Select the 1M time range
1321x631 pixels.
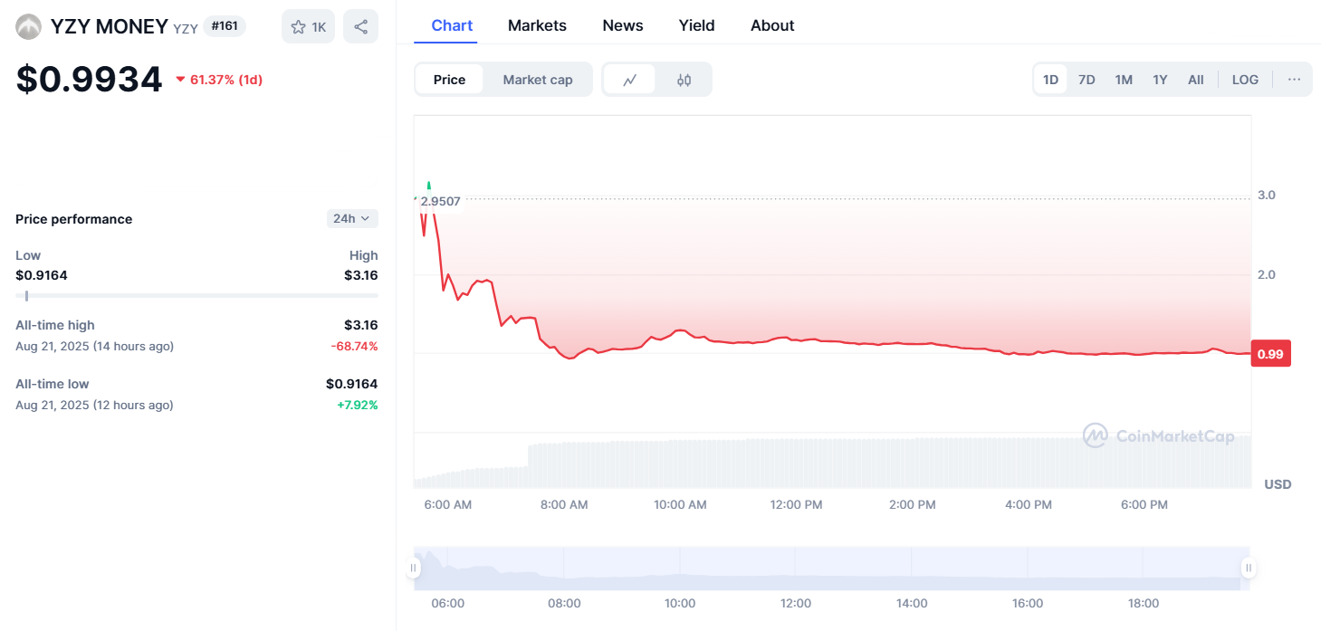[x=1124, y=80]
